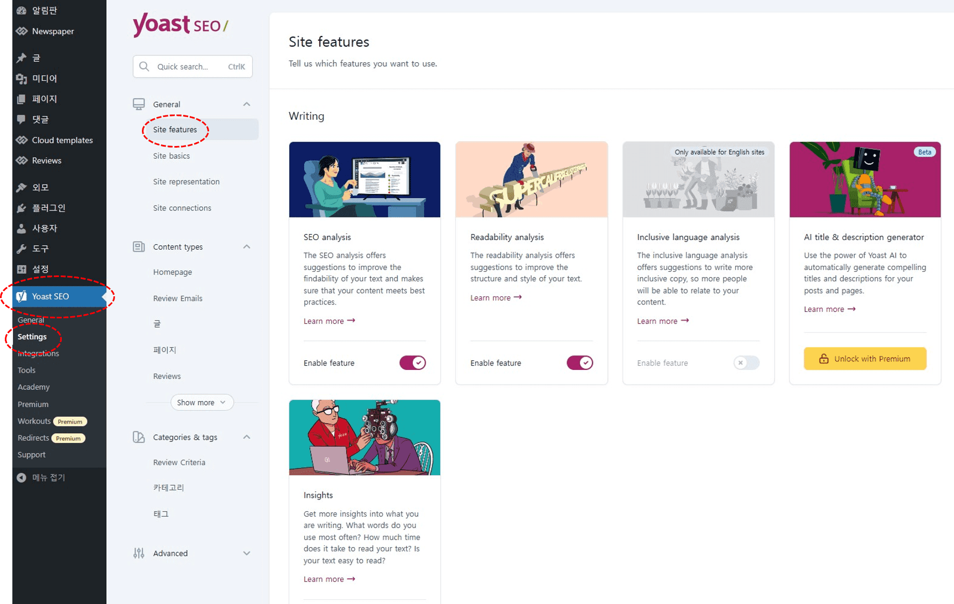The width and height of the screenshot is (954, 604).
Task: Toggle SEO analysis Enable feature switch
Action: 412,363
